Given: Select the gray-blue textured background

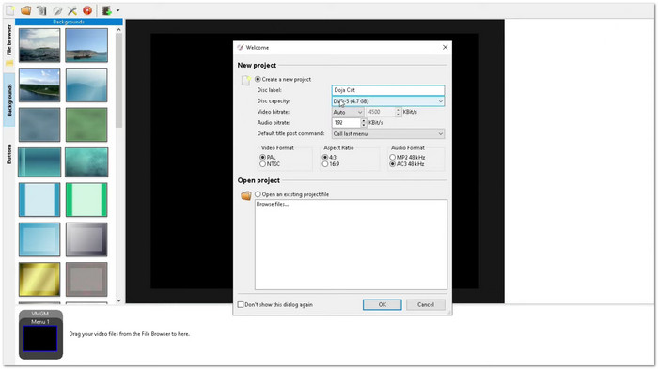Looking at the screenshot, I should pyautogui.click(x=39, y=125).
